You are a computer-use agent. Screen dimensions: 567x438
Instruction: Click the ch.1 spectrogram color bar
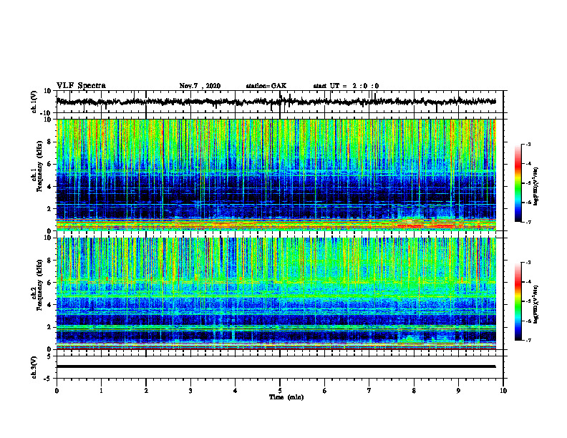[x=518, y=183]
